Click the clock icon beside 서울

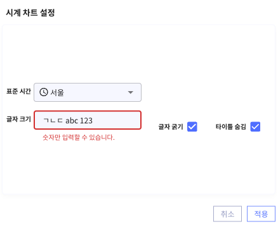point(44,92)
